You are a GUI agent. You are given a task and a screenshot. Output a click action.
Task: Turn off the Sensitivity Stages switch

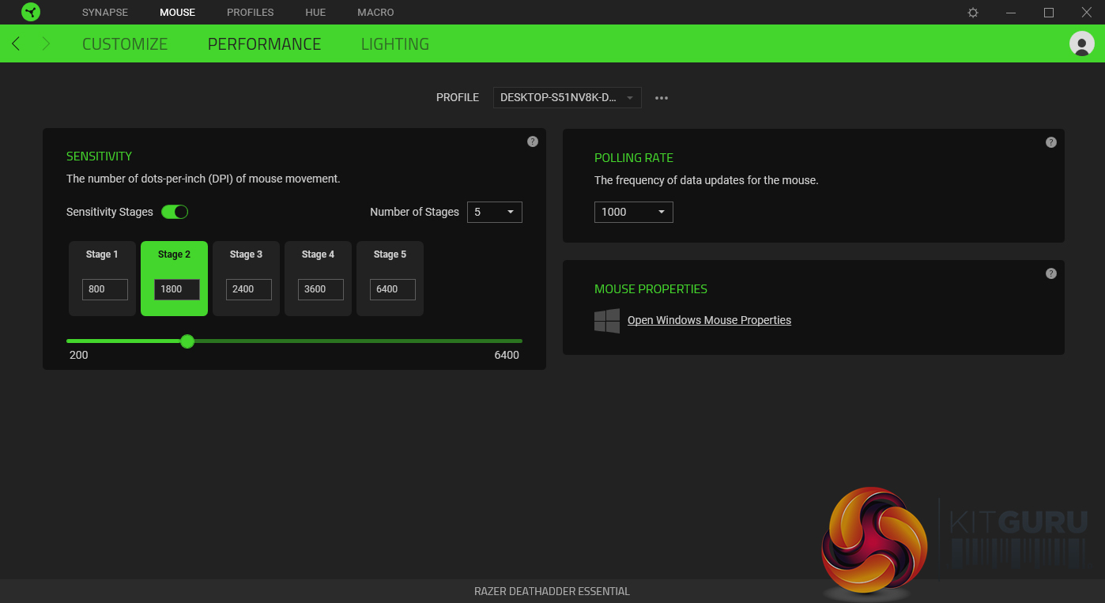point(175,212)
